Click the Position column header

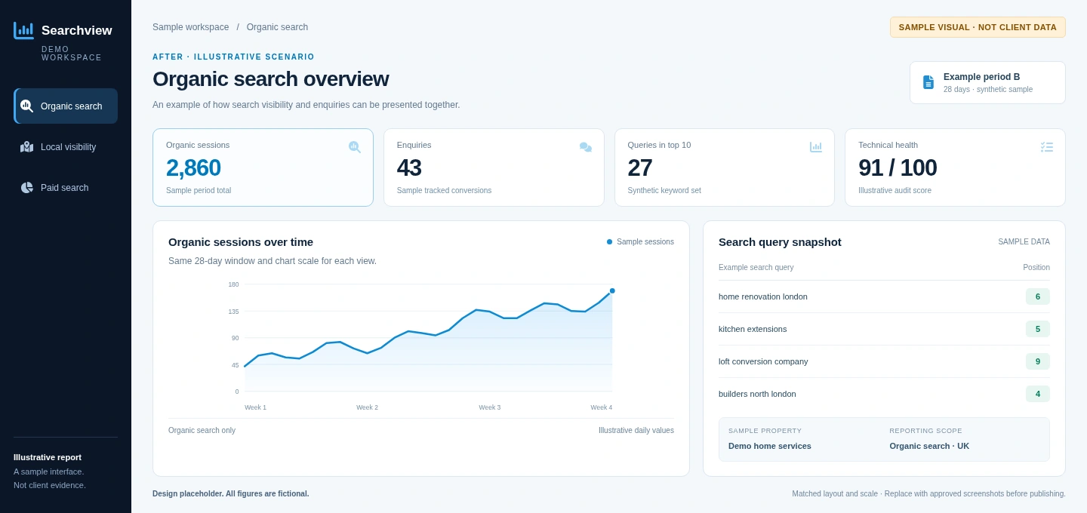(x=1036, y=268)
